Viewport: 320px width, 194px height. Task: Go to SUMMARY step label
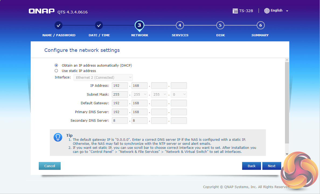260,35
